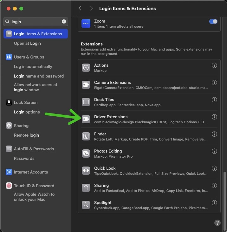The height and width of the screenshot is (232, 227).
Task: Click the Finder extensions icon
Action: [86, 136]
